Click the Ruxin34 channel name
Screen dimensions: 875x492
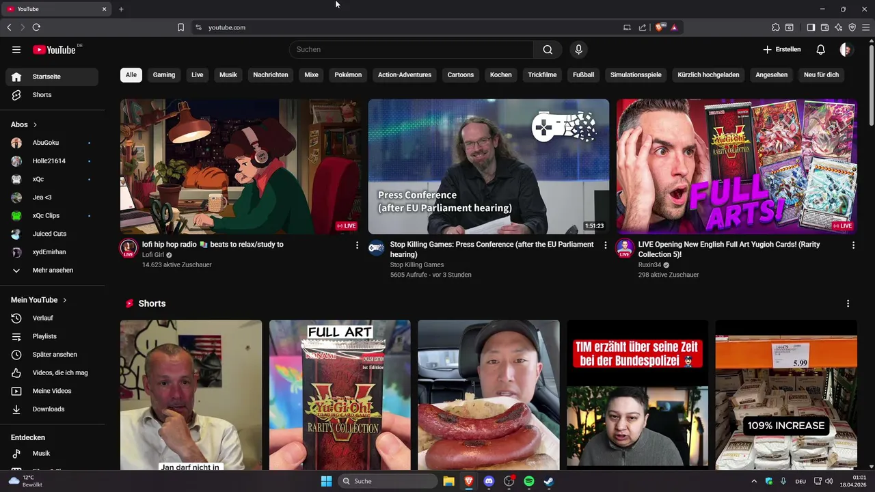tap(649, 264)
